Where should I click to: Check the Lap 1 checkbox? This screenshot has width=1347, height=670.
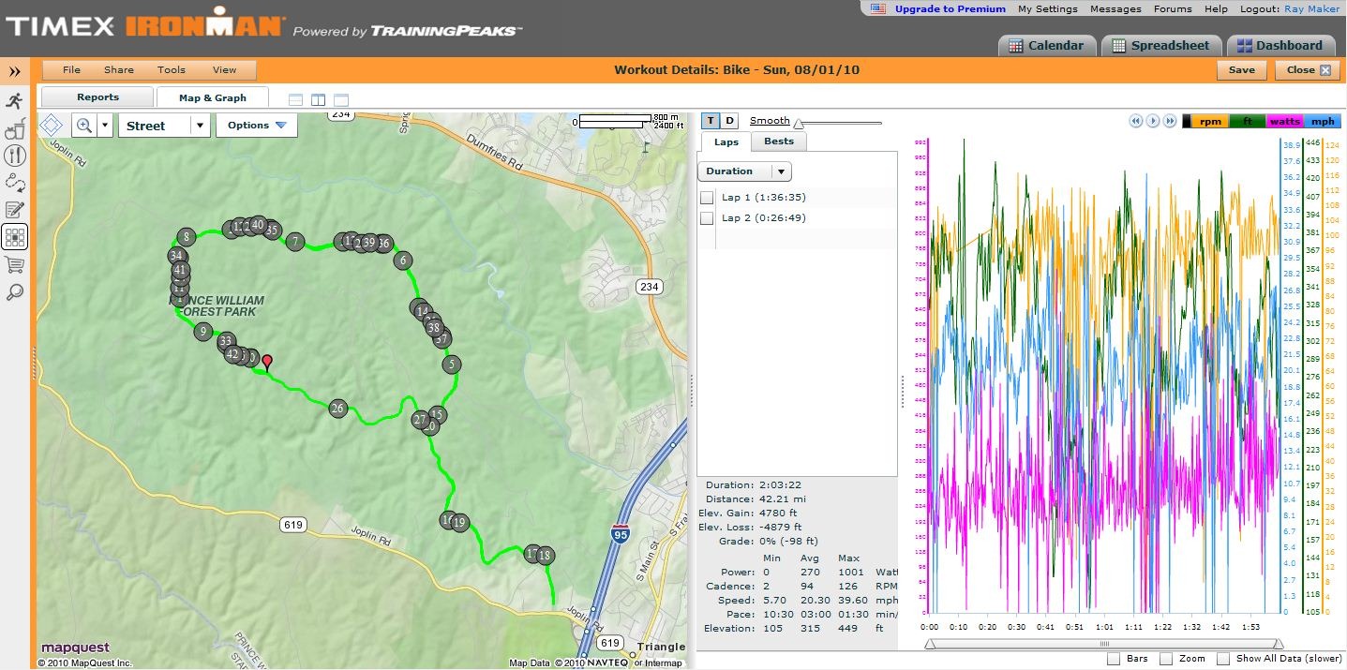point(707,198)
